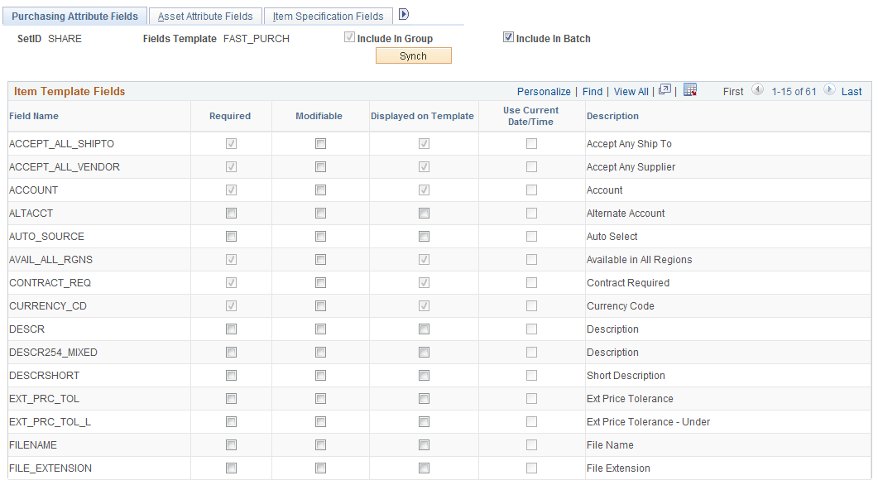Check Displayed on Template for EXT_PRC_TOL

coord(424,399)
